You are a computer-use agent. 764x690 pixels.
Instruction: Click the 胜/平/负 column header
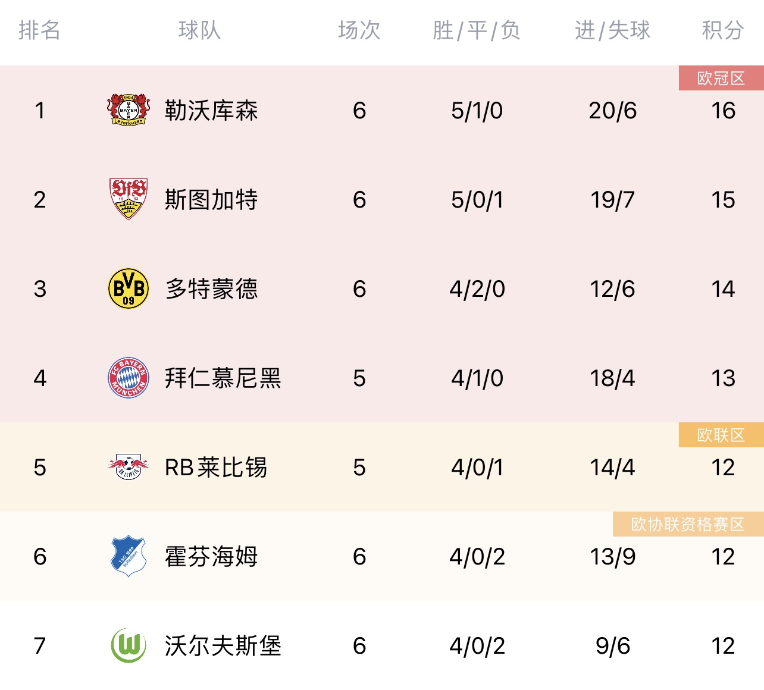(477, 30)
